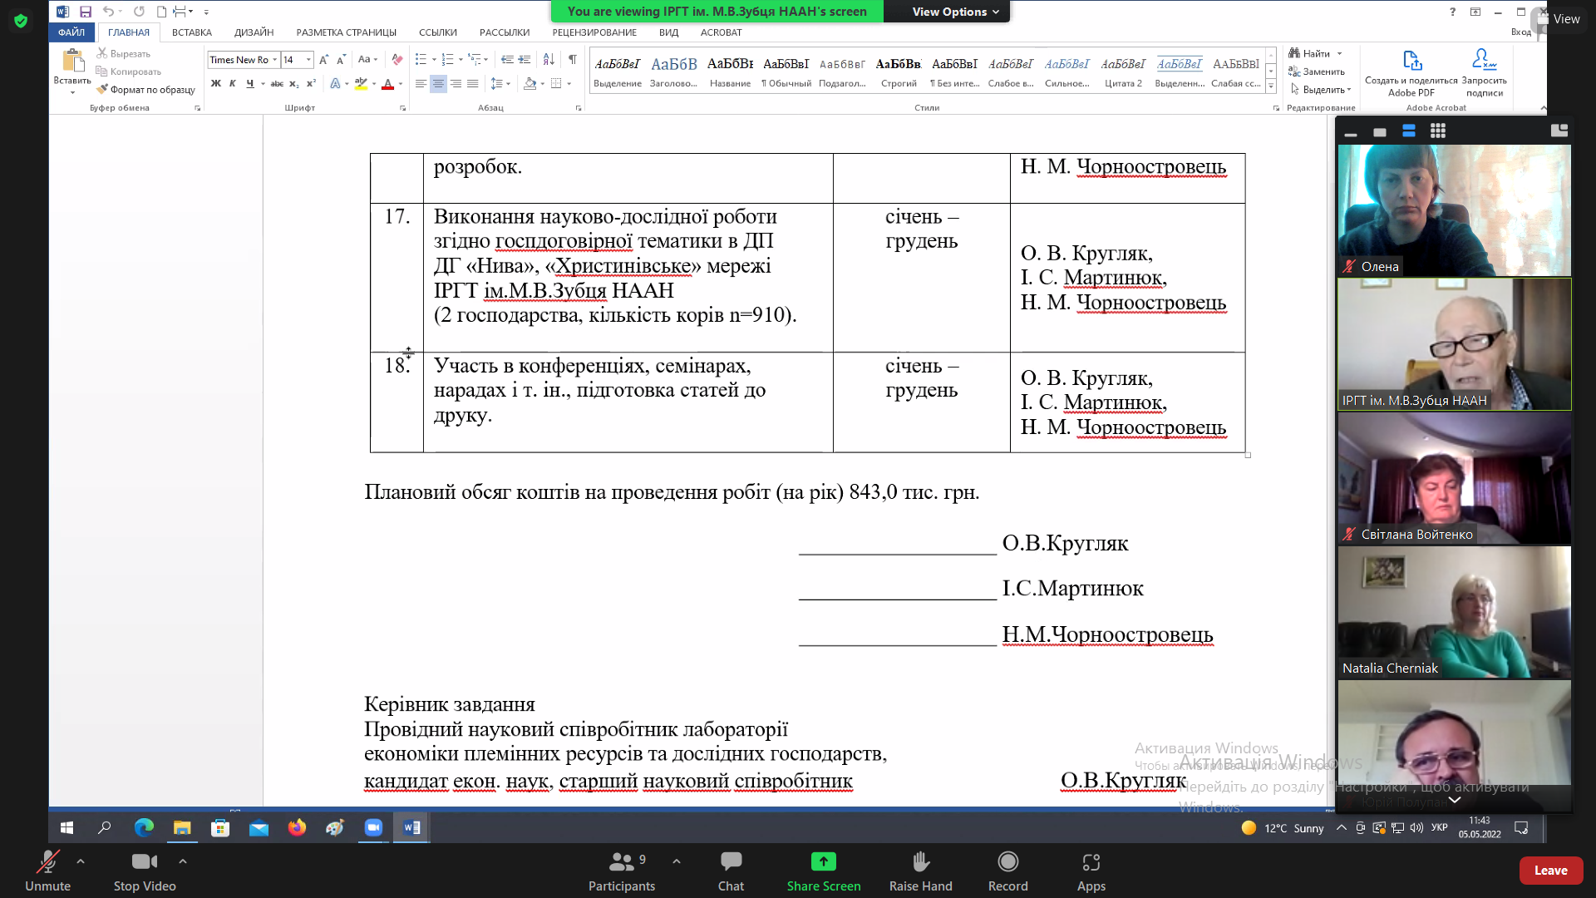Click the Share Screen icon
The image size is (1596, 898).
click(824, 861)
